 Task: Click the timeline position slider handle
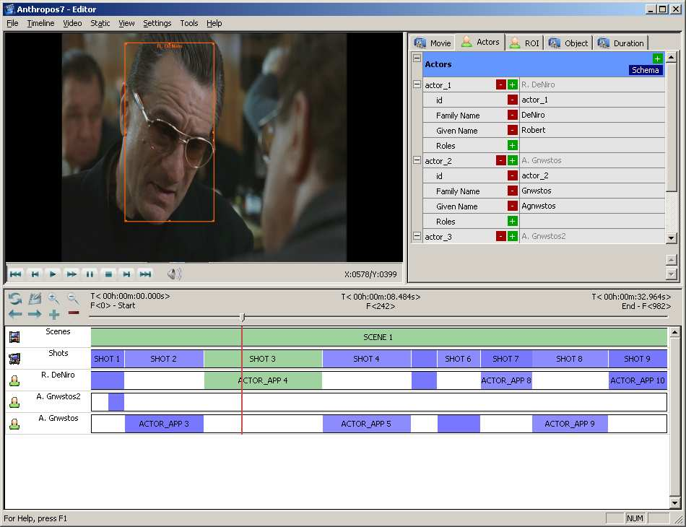point(243,317)
